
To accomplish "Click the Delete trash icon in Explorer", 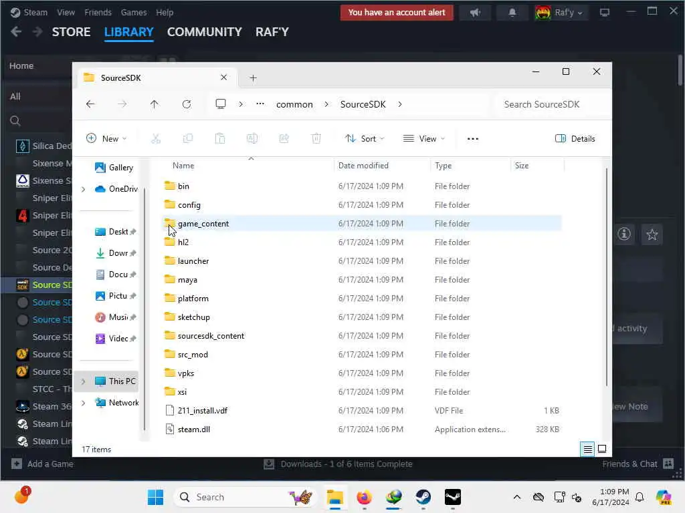I will pyautogui.click(x=316, y=139).
